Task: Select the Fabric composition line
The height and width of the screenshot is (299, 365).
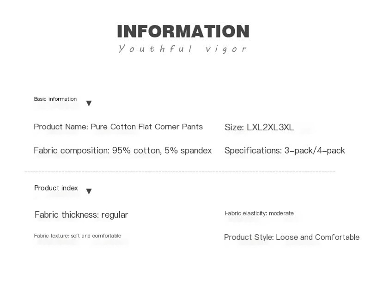Action: tap(123, 151)
